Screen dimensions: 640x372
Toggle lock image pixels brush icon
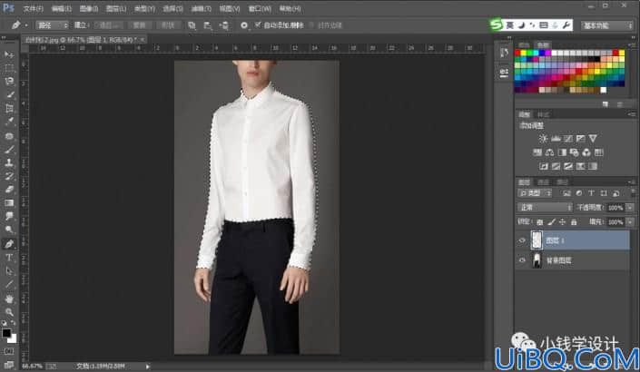point(551,222)
